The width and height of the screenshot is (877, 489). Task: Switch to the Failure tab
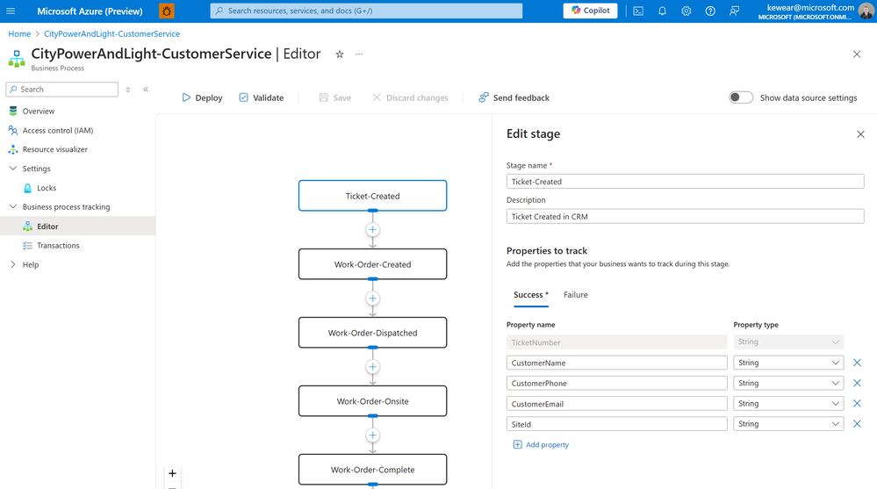(x=576, y=295)
